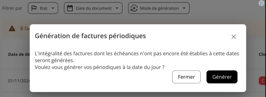Click the Génération de factures périodiques title
Image resolution: width=266 pixels, height=97 pixels.
[90, 36]
